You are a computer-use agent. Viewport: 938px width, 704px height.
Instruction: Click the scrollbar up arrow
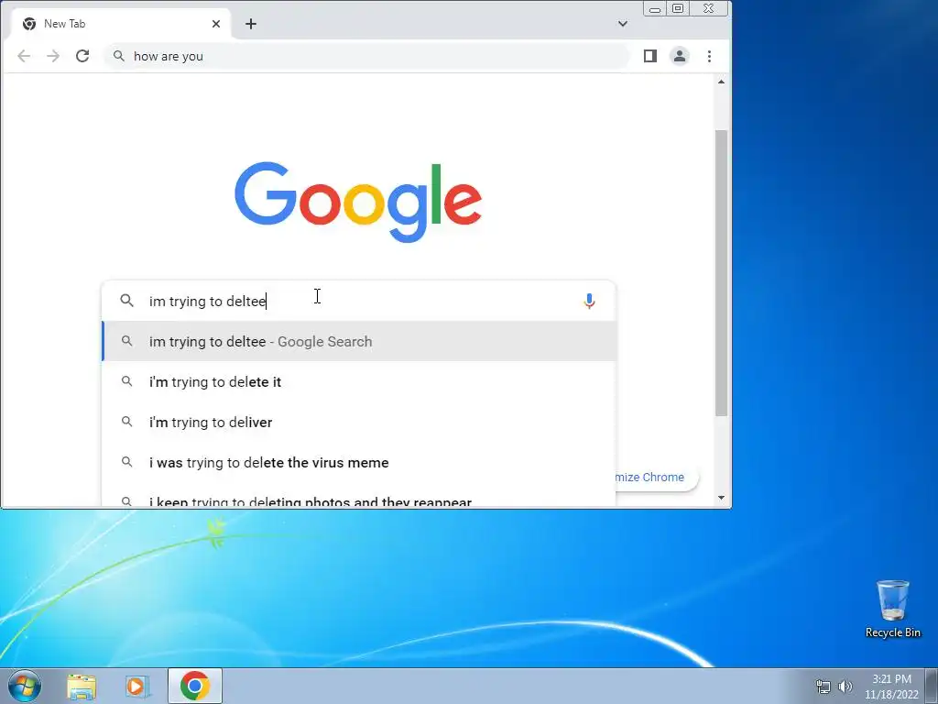[722, 82]
